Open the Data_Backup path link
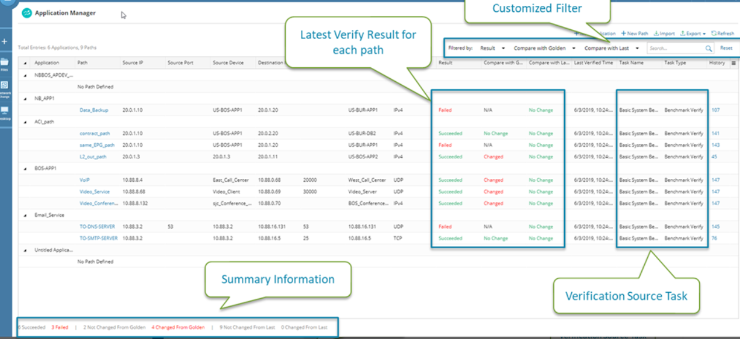The image size is (740, 339). pos(94,110)
